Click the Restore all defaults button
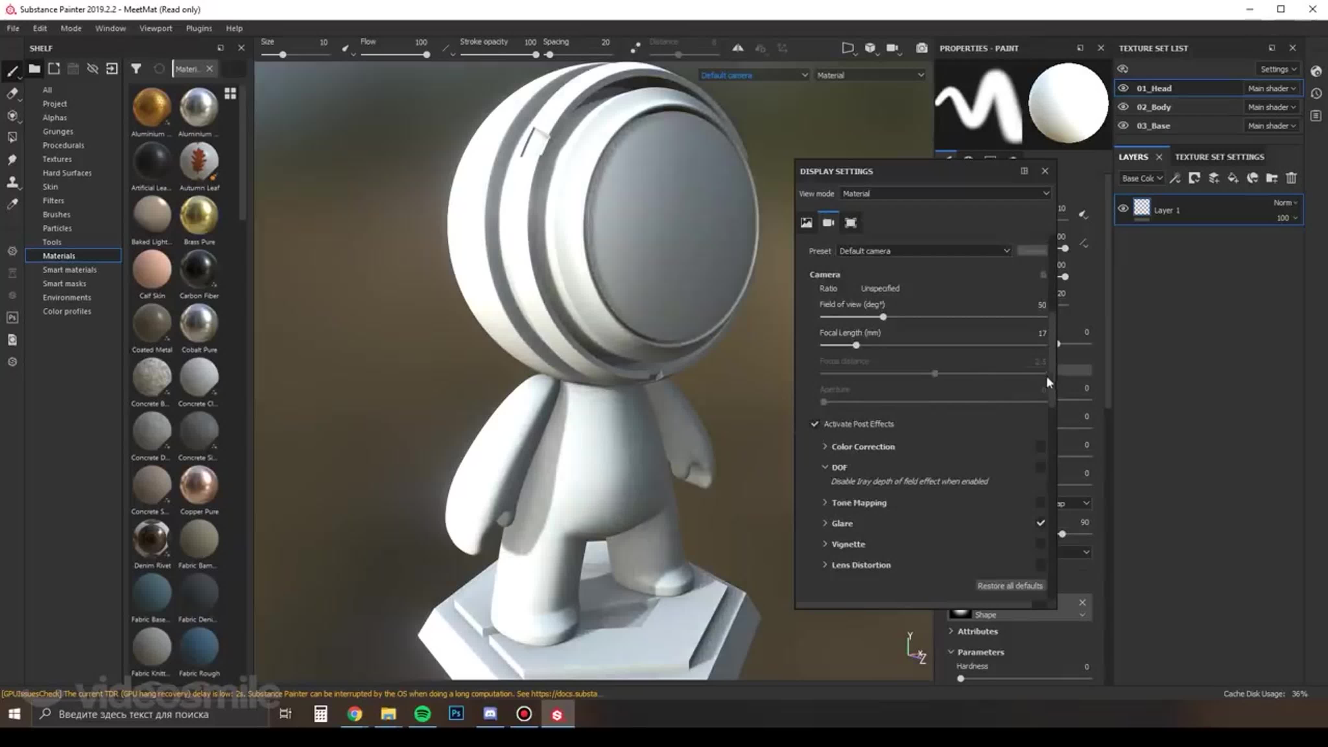The height and width of the screenshot is (747, 1328). pyautogui.click(x=1009, y=585)
